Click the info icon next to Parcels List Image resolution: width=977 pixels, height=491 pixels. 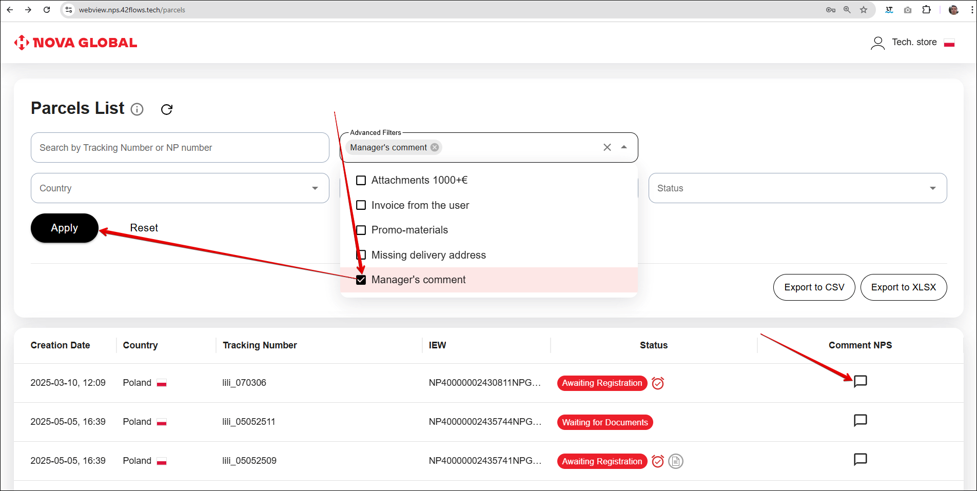point(137,109)
